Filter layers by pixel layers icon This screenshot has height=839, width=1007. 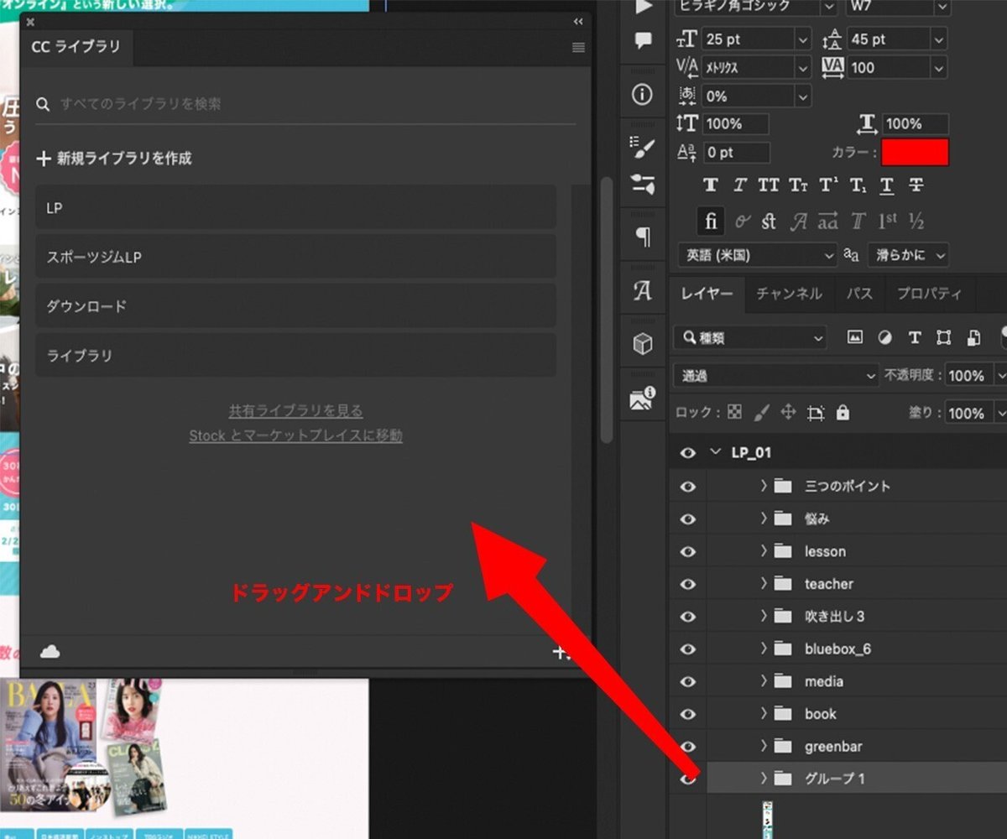point(855,337)
